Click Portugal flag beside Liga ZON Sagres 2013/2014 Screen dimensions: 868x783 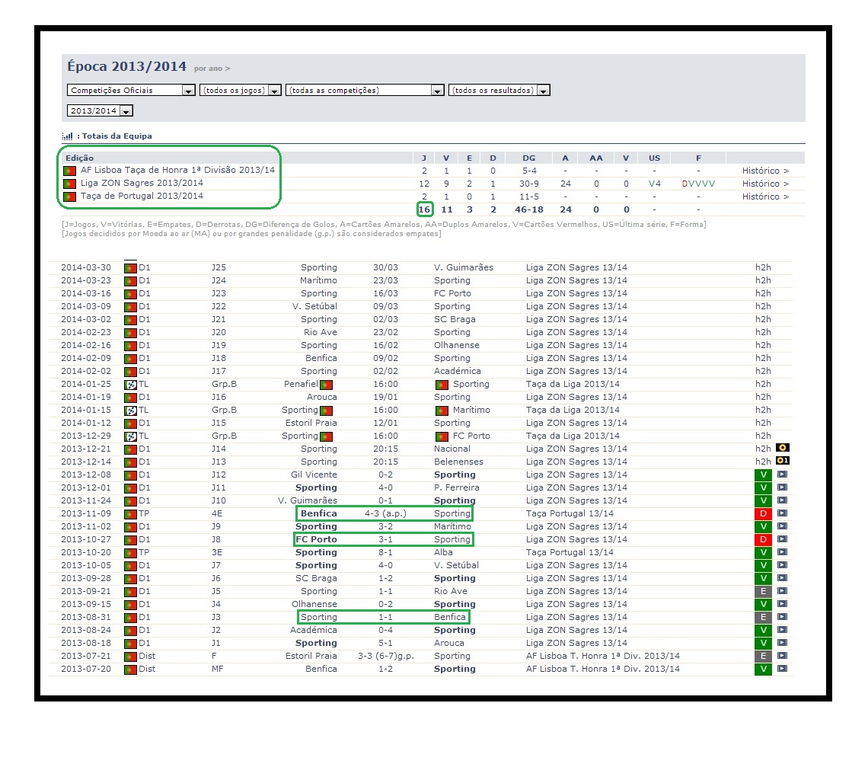[70, 184]
